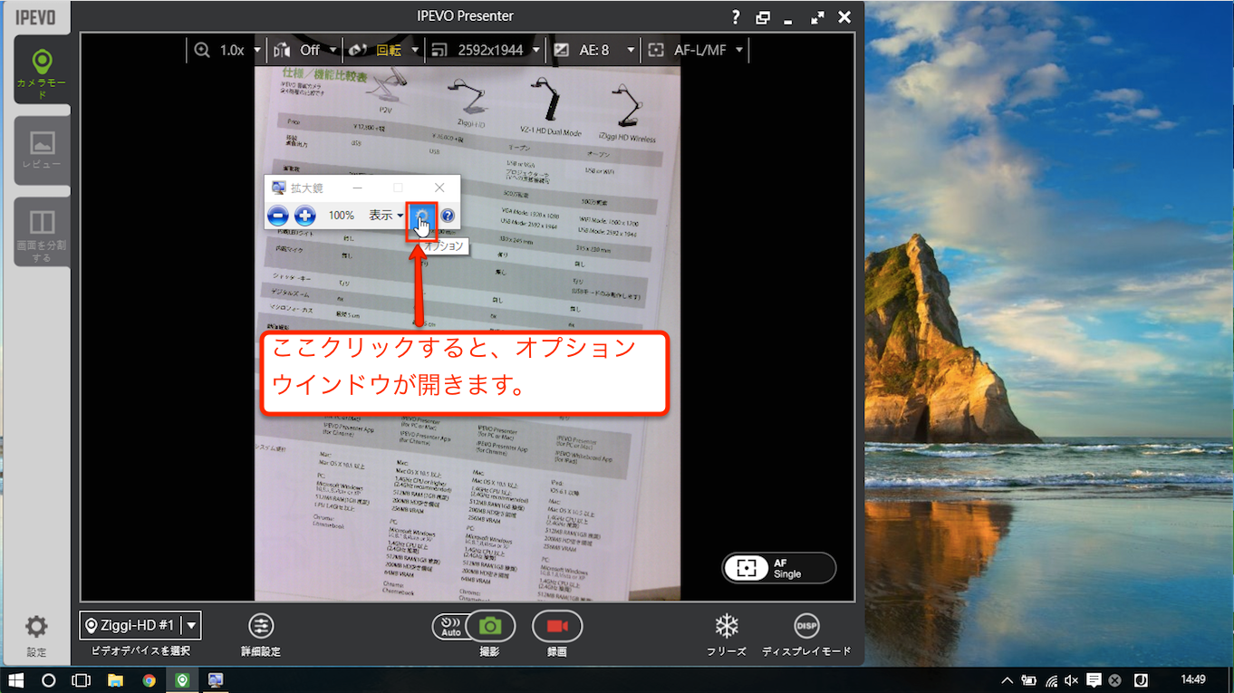This screenshot has height=693, width=1234.
Task: Click the battery icon in tray
Action: pyautogui.click(x=1028, y=679)
